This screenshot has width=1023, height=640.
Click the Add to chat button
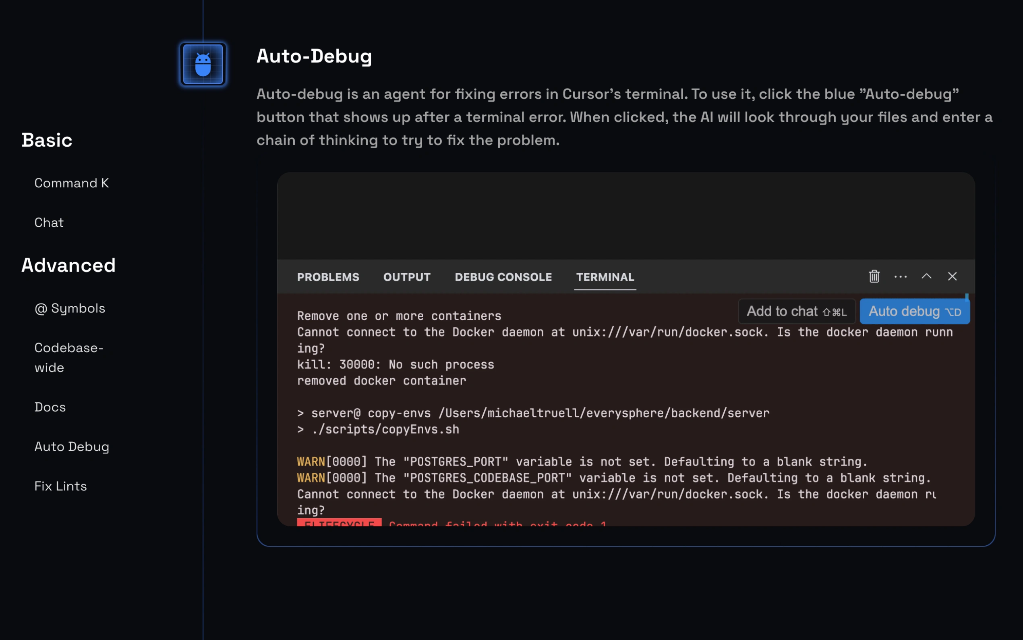click(x=796, y=312)
